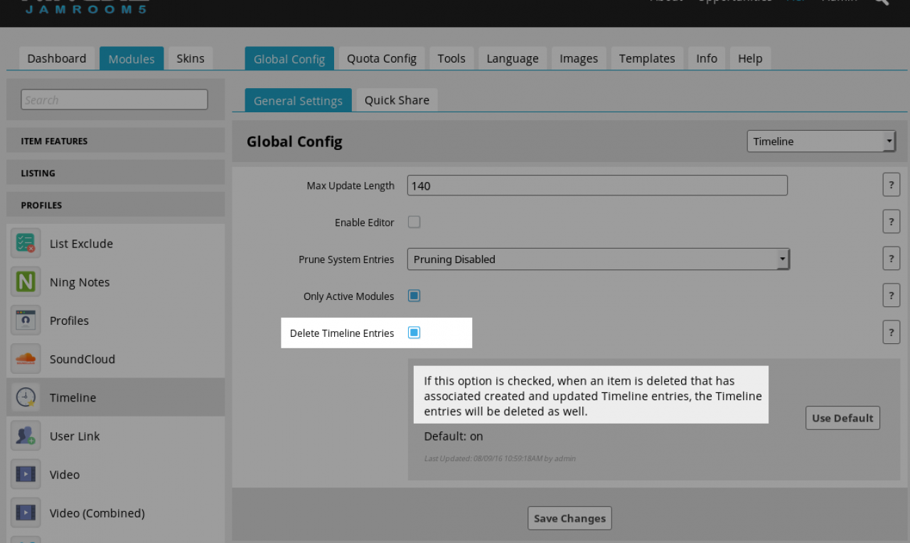This screenshot has height=543, width=910.
Task: Click help button for Max Update Length
Action: coord(891,185)
